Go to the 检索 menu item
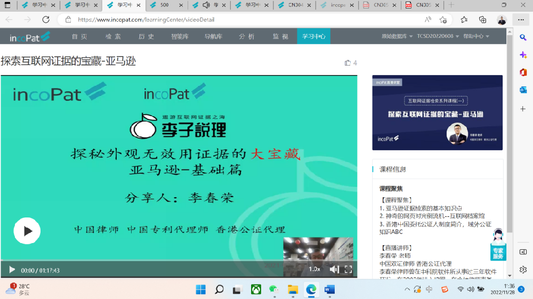 point(113,37)
